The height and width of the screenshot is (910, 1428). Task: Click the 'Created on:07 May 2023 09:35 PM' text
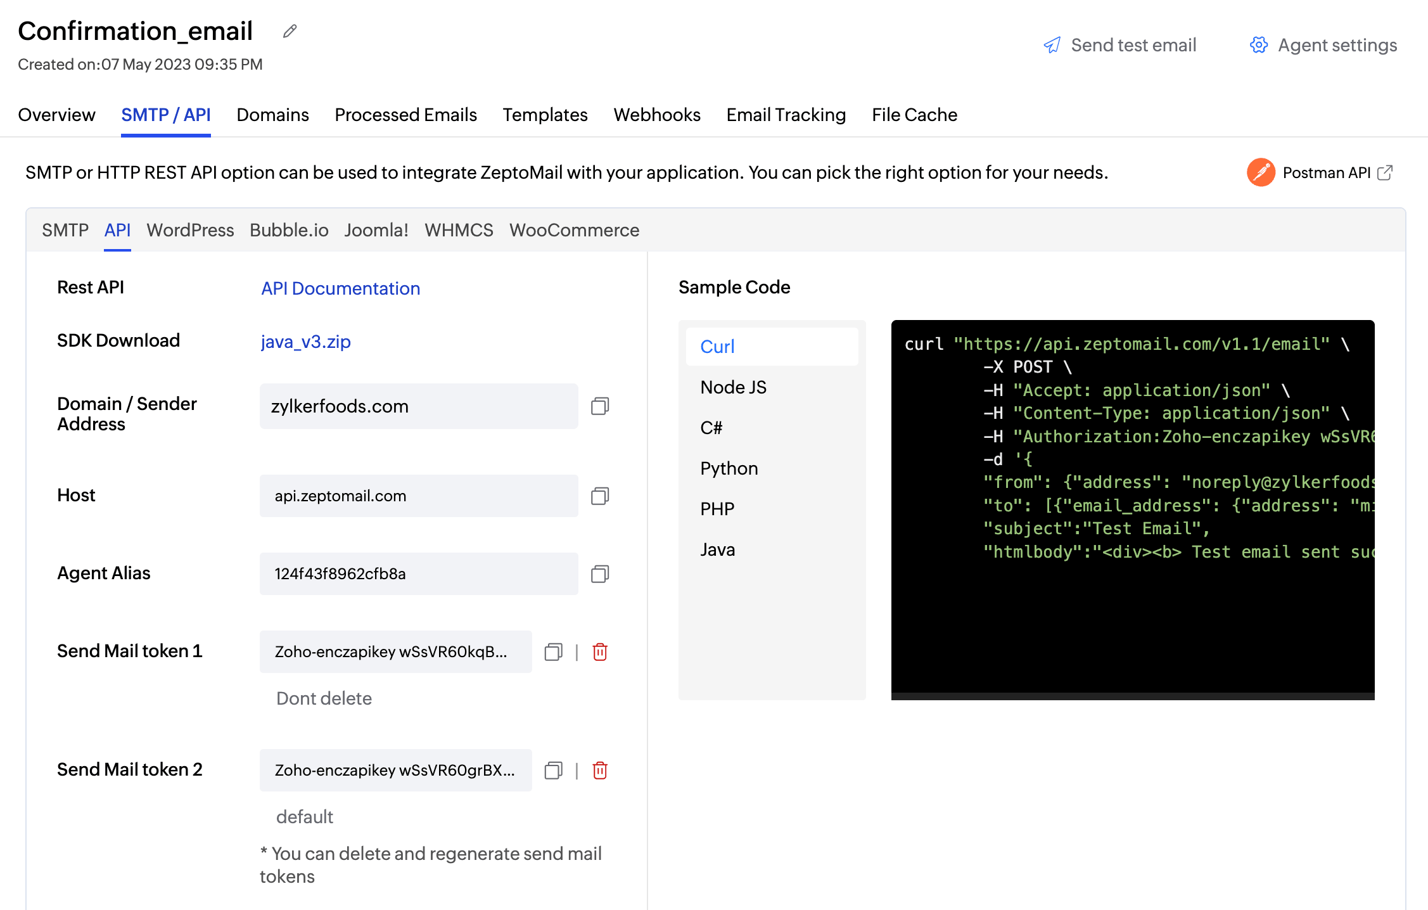pos(140,65)
